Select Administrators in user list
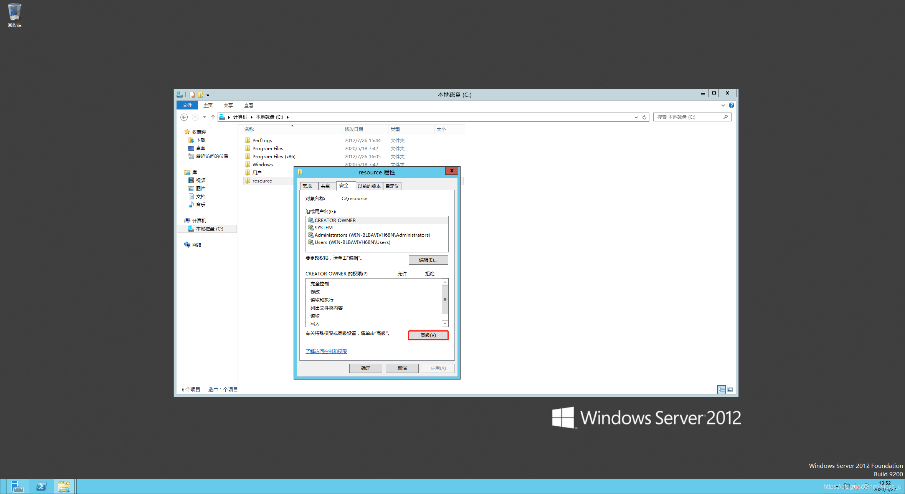Screen dimensions: 905x494 (x=372, y=235)
